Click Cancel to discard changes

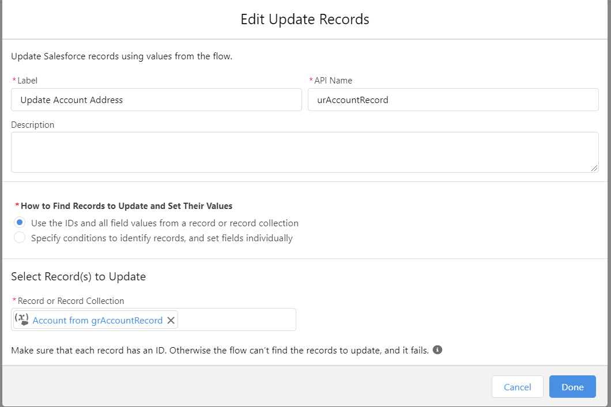click(x=517, y=386)
